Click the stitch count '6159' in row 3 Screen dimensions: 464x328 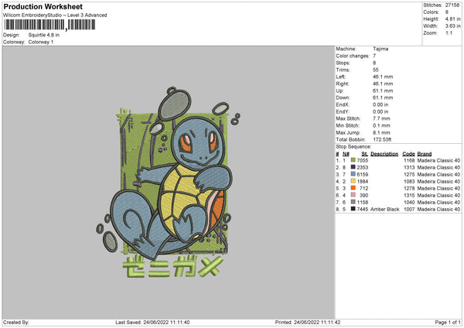pos(363,174)
